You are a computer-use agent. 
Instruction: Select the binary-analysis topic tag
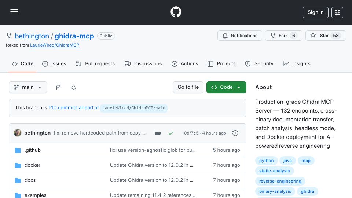point(275,191)
